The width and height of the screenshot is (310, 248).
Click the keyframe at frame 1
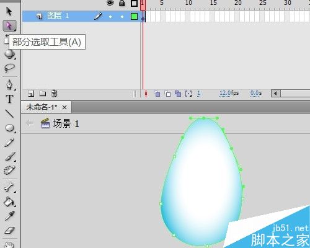143,17
